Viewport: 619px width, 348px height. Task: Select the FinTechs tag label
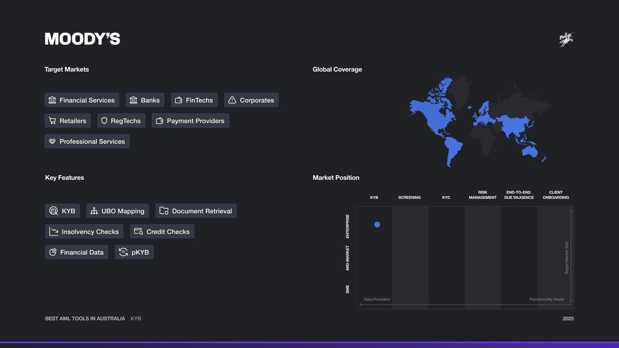[199, 100]
